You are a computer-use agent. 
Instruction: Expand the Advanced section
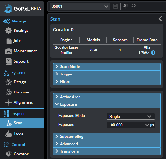tap(107, 144)
